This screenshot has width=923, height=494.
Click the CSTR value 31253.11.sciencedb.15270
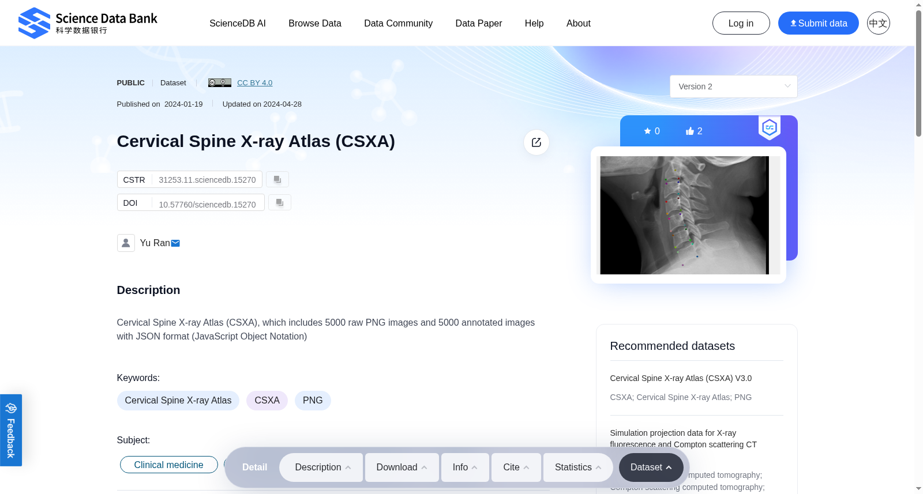point(208,180)
